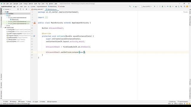The height and width of the screenshot is (107, 191).
Task: Open the Device Manager right side strip
Action: click(190, 21)
